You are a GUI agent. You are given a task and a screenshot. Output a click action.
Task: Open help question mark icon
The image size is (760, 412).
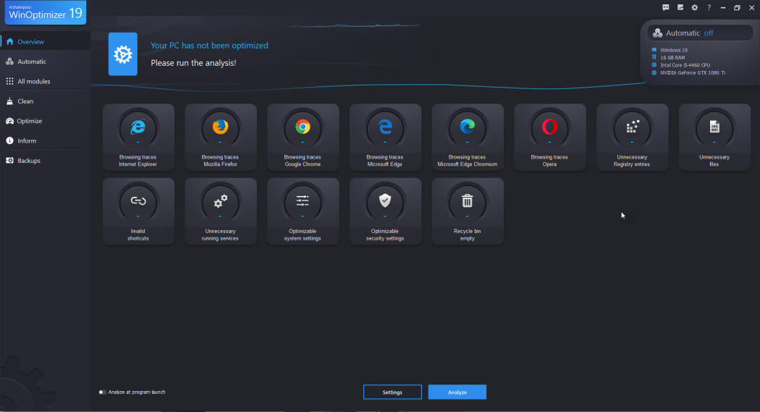point(709,8)
